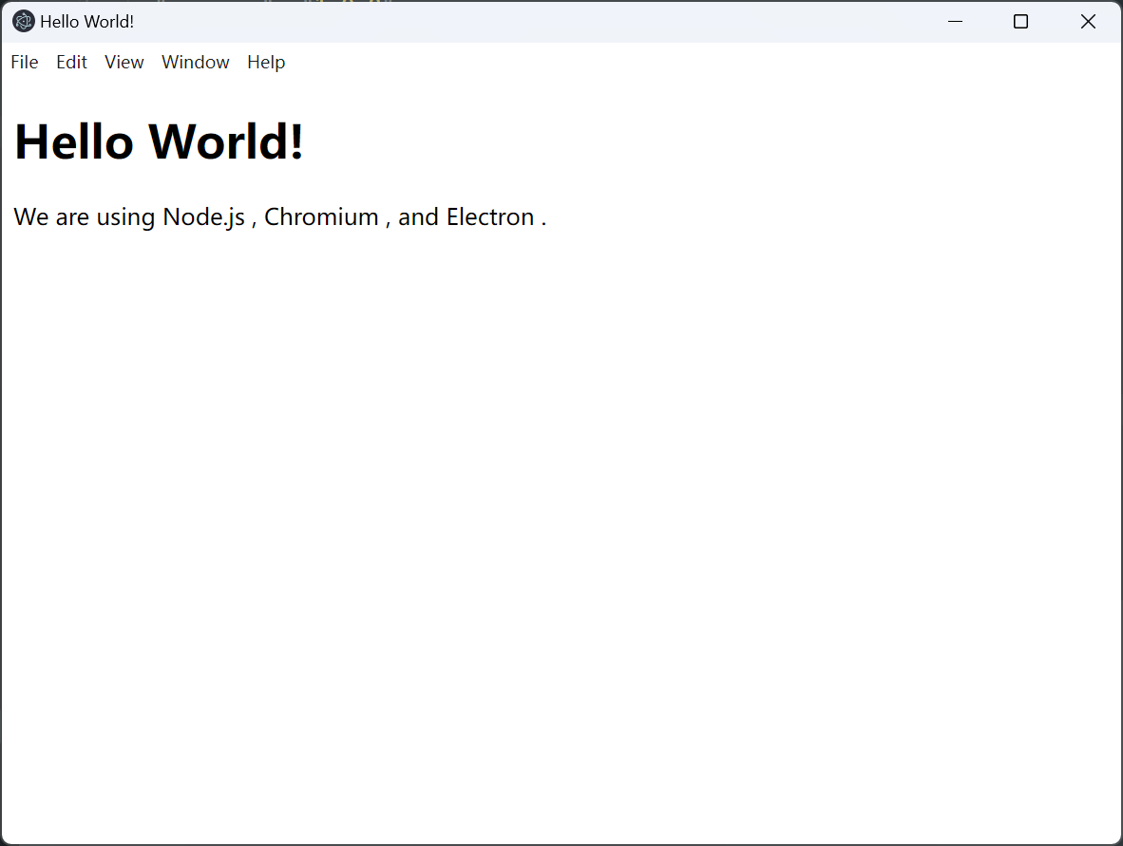Image resolution: width=1123 pixels, height=846 pixels.
Task: Open the View menu
Action: [x=124, y=62]
